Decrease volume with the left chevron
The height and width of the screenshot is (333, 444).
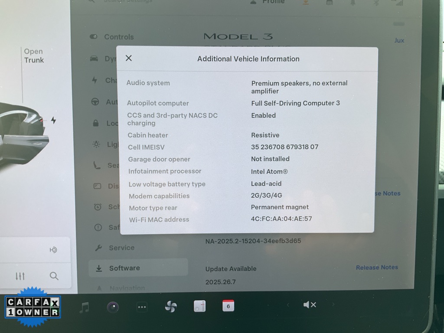pos(287,305)
